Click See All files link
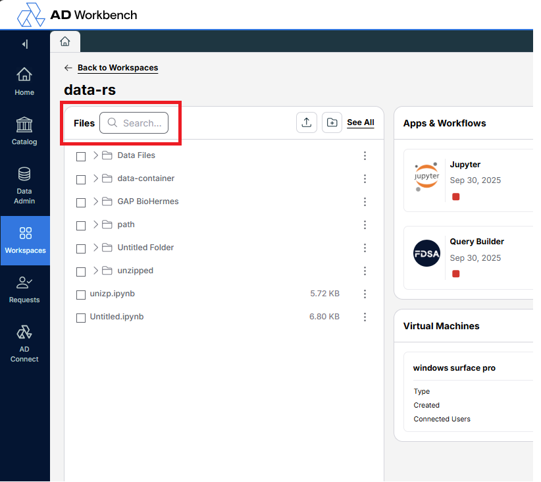541x482 pixels. tap(360, 122)
